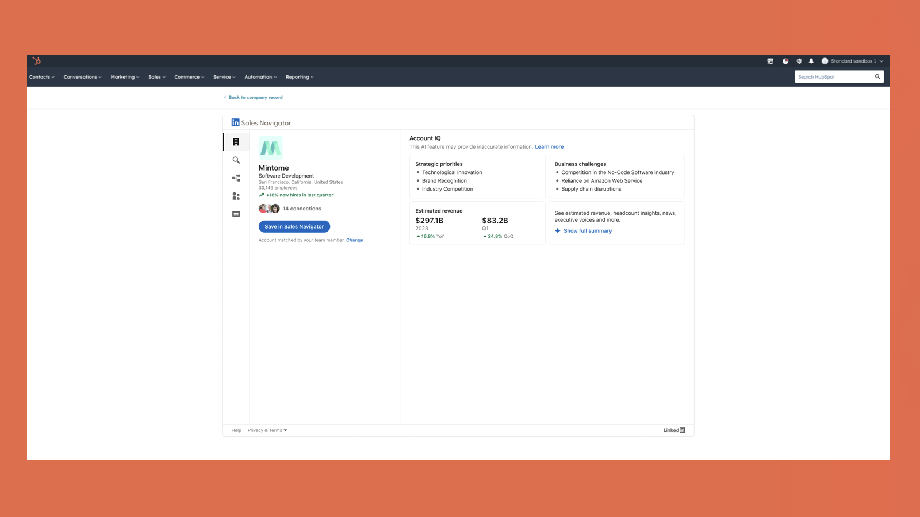Open the settings gear in top bar
Image resolution: width=920 pixels, height=517 pixels.
[799, 61]
